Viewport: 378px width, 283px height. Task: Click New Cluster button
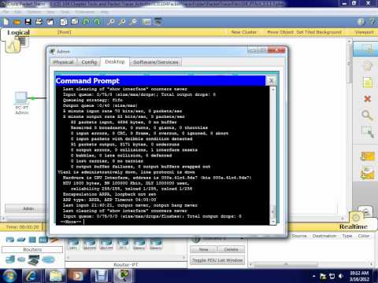point(244,32)
